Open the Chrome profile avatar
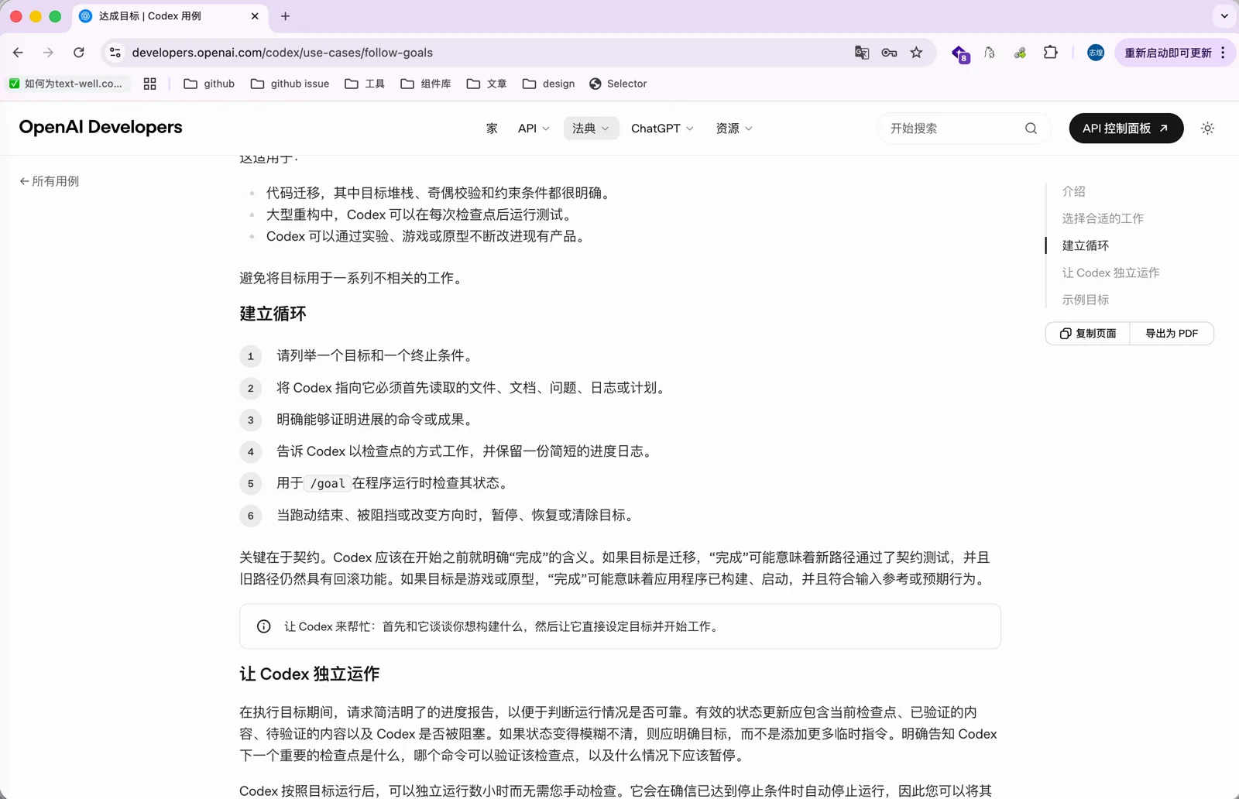Viewport: 1239px width, 799px height. [1095, 53]
